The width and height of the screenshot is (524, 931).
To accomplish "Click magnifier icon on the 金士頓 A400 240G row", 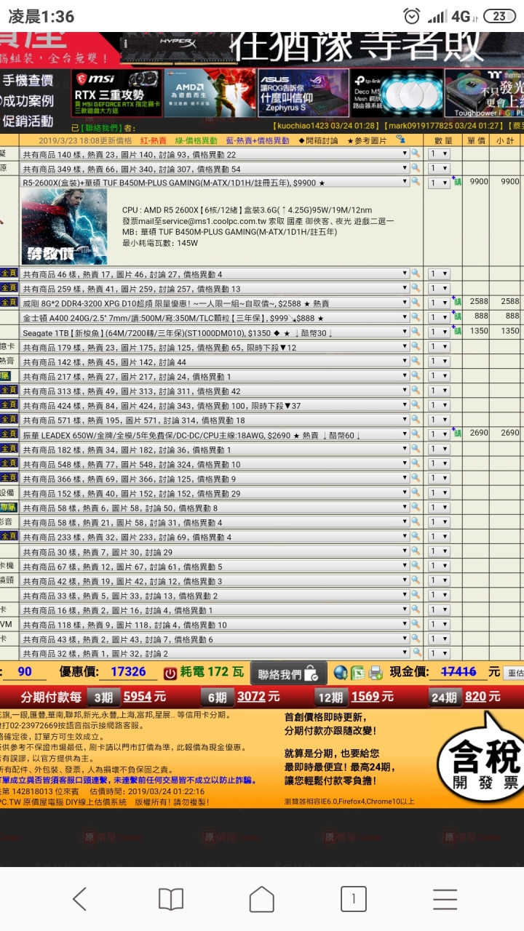I will coord(416,316).
